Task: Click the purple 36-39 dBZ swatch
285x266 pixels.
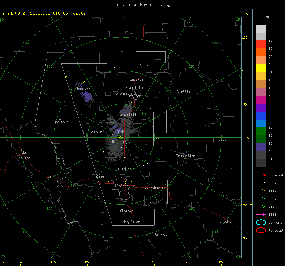Action: coord(261,108)
